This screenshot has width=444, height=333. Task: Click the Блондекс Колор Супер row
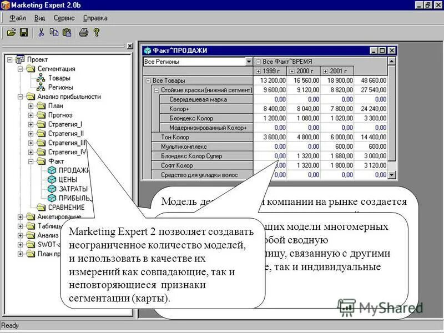click(x=202, y=156)
